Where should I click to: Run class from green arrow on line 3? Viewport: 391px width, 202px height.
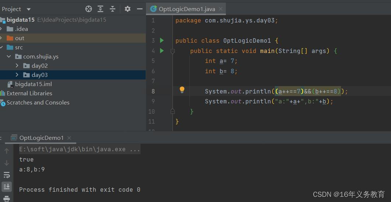point(162,40)
